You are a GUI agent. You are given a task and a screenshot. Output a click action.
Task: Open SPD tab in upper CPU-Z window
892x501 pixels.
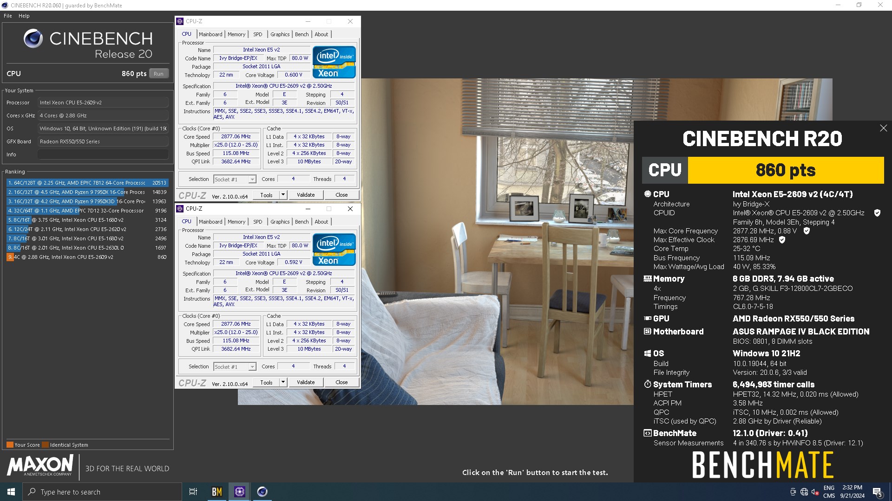click(258, 34)
